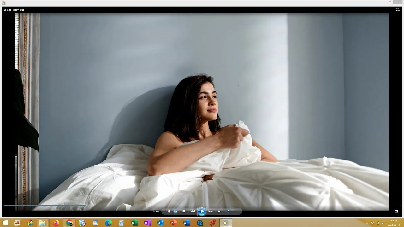
Task: Open OneNote from the taskbar
Action: point(147,223)
